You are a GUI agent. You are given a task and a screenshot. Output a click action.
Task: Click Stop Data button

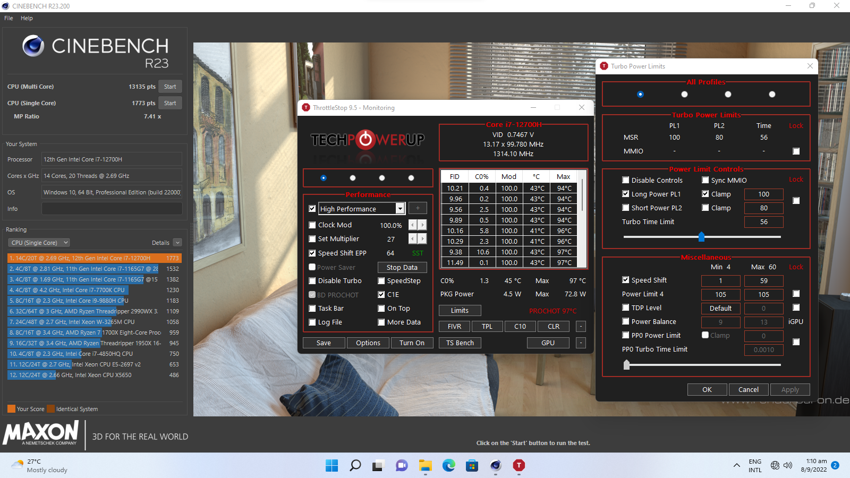pyautogui.click(x=402, y=268)
